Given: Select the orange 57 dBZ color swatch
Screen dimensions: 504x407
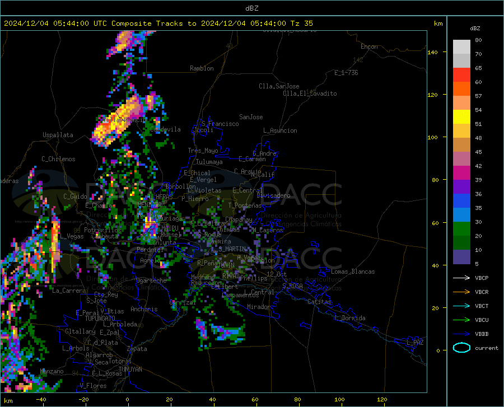Looking at the screenshot, I should tap(461, 89).
